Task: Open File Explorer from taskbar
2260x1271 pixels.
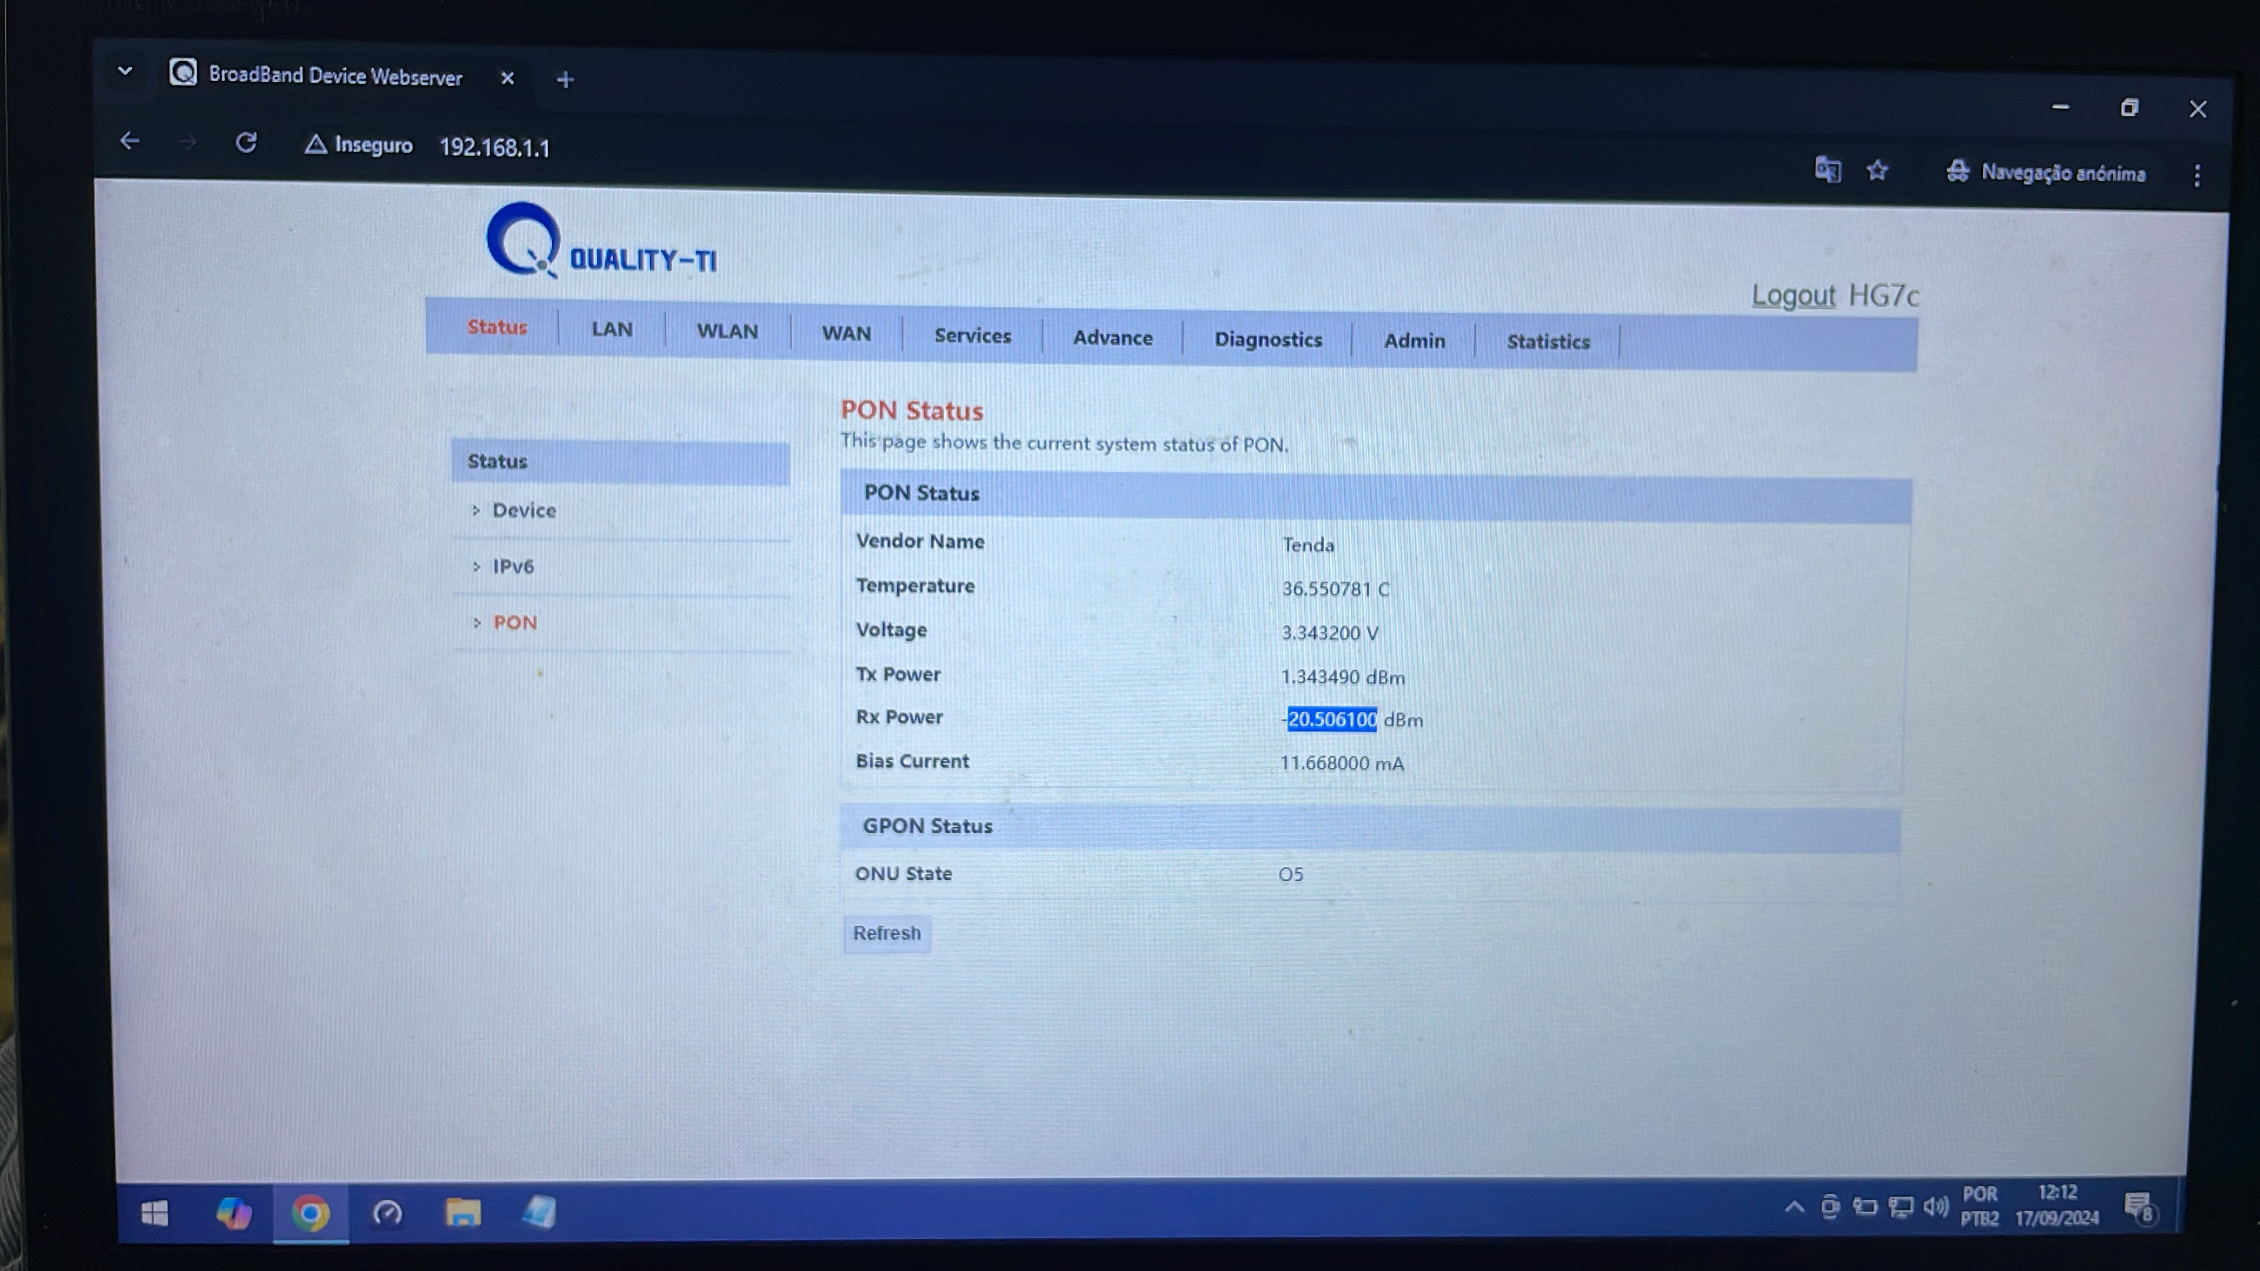Action: pyautogui.click(x=463, y=1213)
